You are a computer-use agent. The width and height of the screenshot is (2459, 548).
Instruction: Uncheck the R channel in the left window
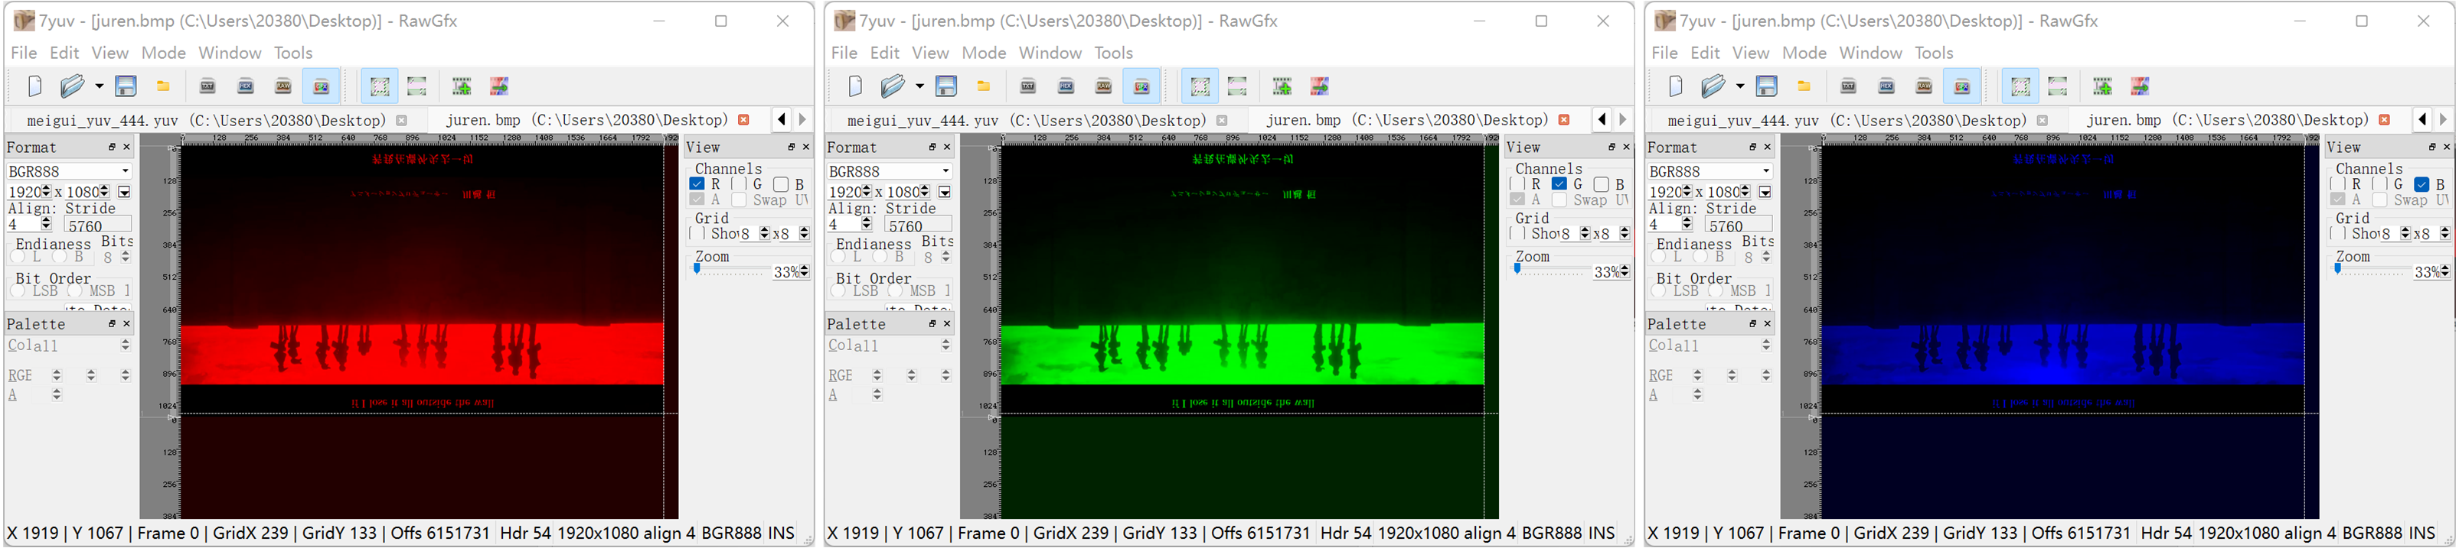[x=697, y=184]
